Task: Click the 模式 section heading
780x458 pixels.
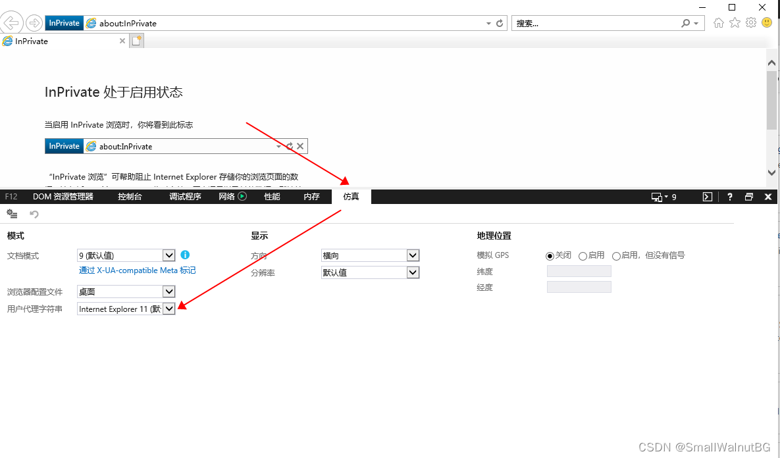Action: (x=16, y=236)
